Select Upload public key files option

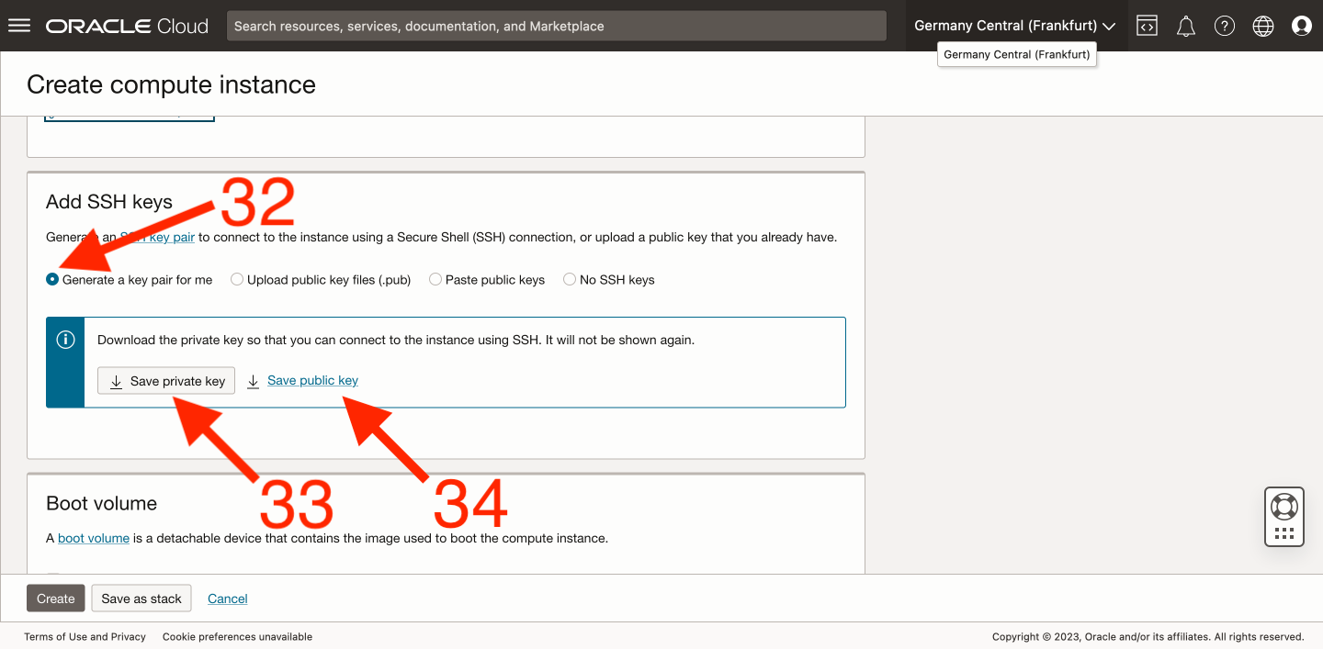(x=237, y=280)
